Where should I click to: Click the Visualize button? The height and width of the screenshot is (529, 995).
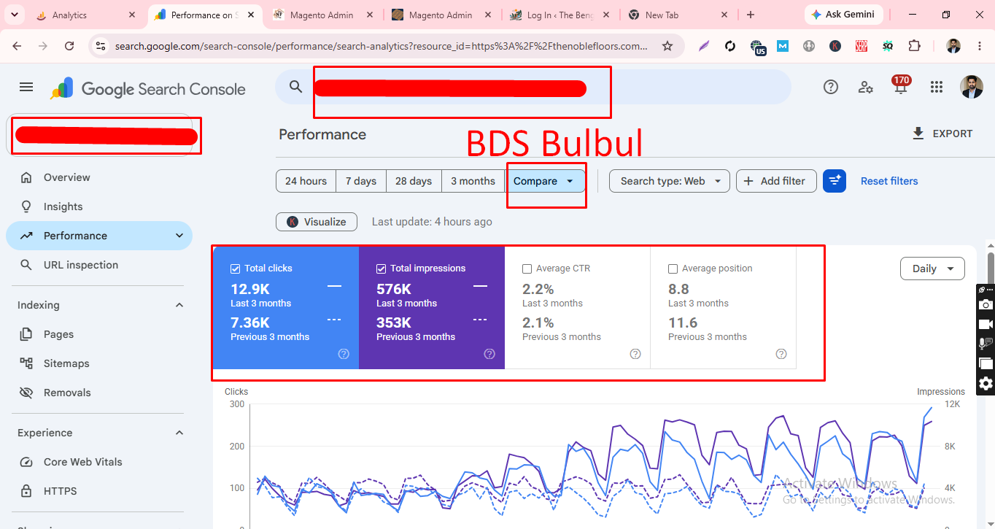tap(317, 222)
